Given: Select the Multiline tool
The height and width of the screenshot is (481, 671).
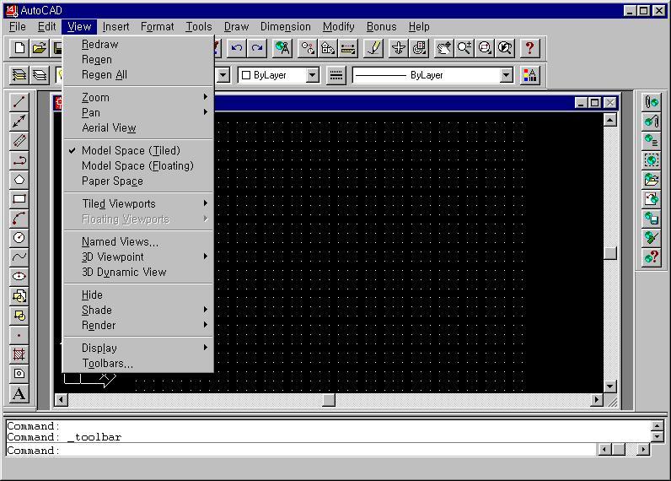Looking at the screenshot, I should 19,140.
